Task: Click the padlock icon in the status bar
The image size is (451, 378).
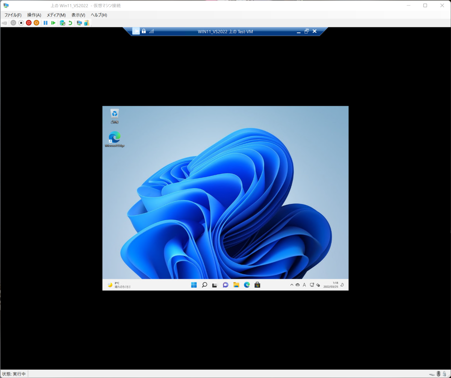Action: click(444, 374)
